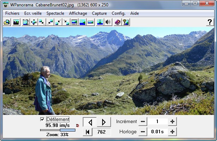Click the narrow strip picture icon
The height and width of the screenshot is (141, 217).
point(91,22)
